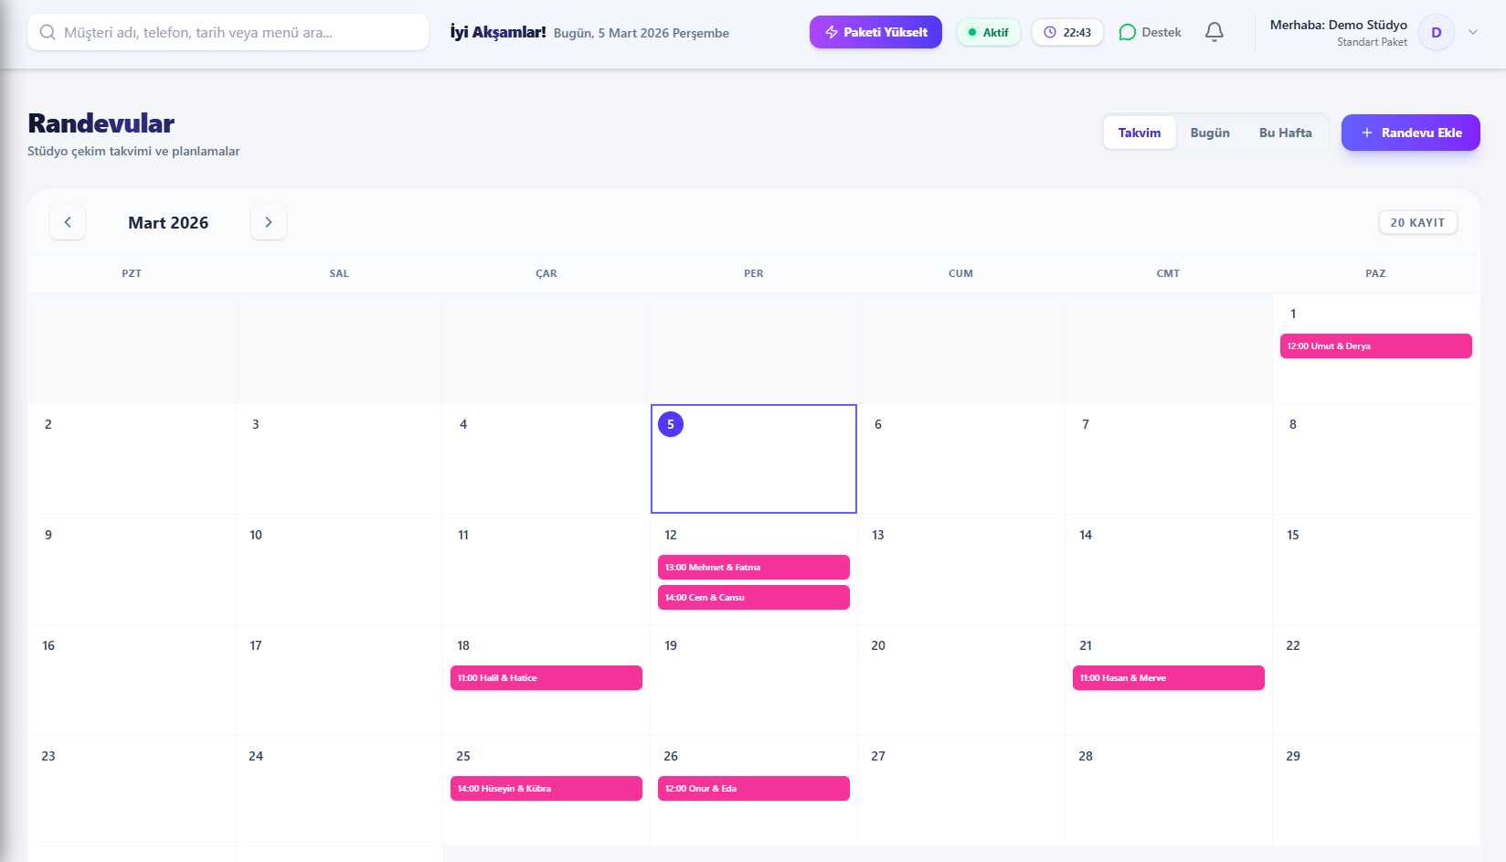Screen dimensions: 1506x862
Task: Click the D user avatar
Action: tap(1436, 33)
